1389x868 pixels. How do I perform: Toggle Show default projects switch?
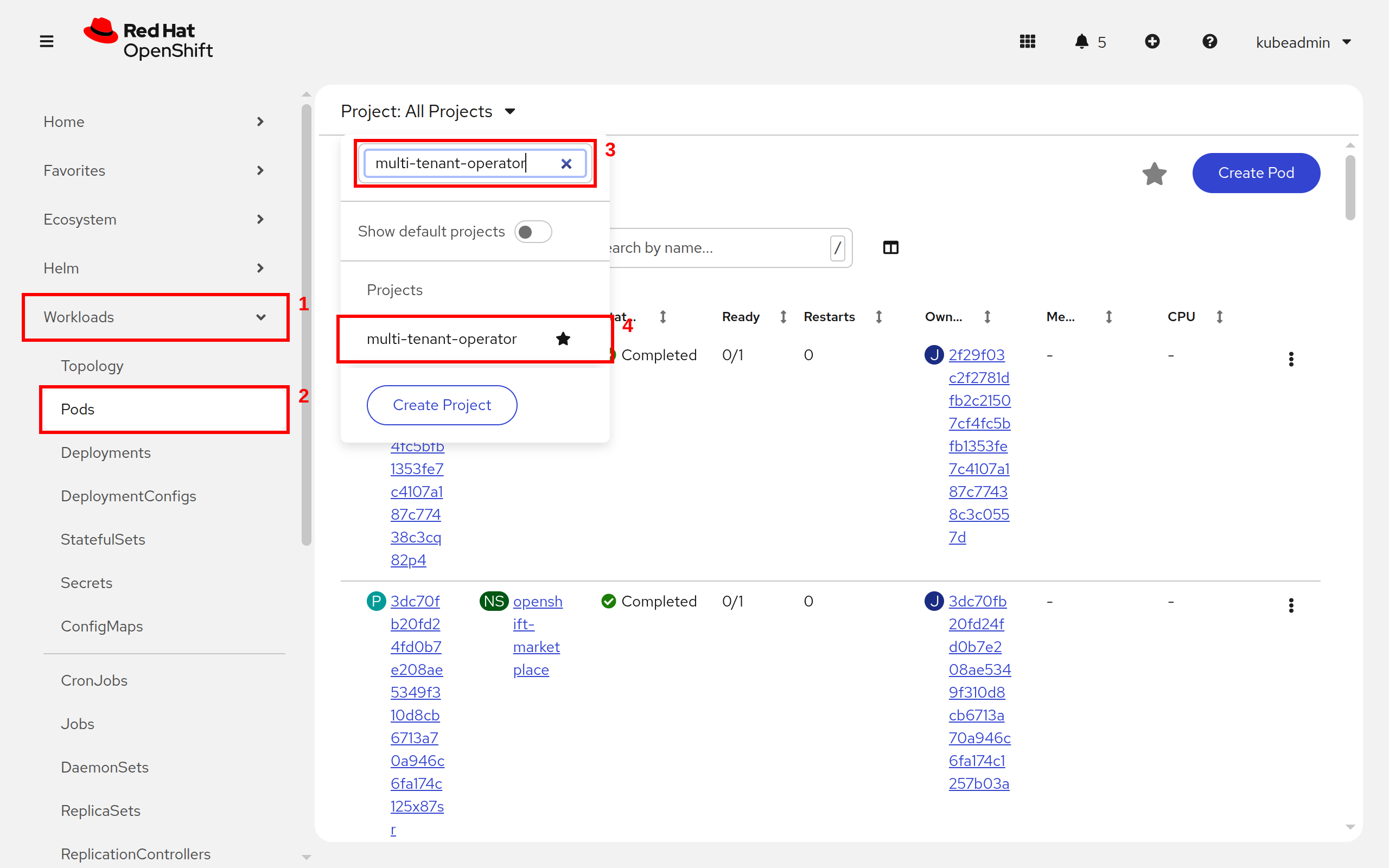[533, 231]
